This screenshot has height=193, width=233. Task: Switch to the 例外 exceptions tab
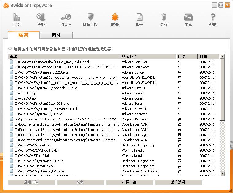[x=57, y=35]
